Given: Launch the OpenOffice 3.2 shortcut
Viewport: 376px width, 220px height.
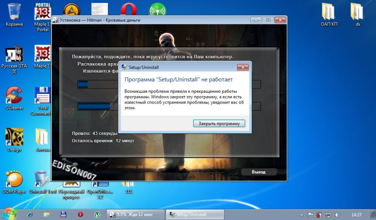Looking at the screenshot, I should coord(100,191).
